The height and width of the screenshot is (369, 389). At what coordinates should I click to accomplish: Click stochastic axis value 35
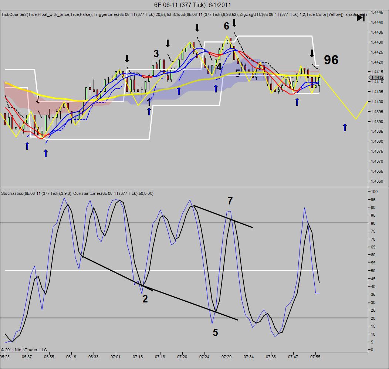tap(373, 294)
